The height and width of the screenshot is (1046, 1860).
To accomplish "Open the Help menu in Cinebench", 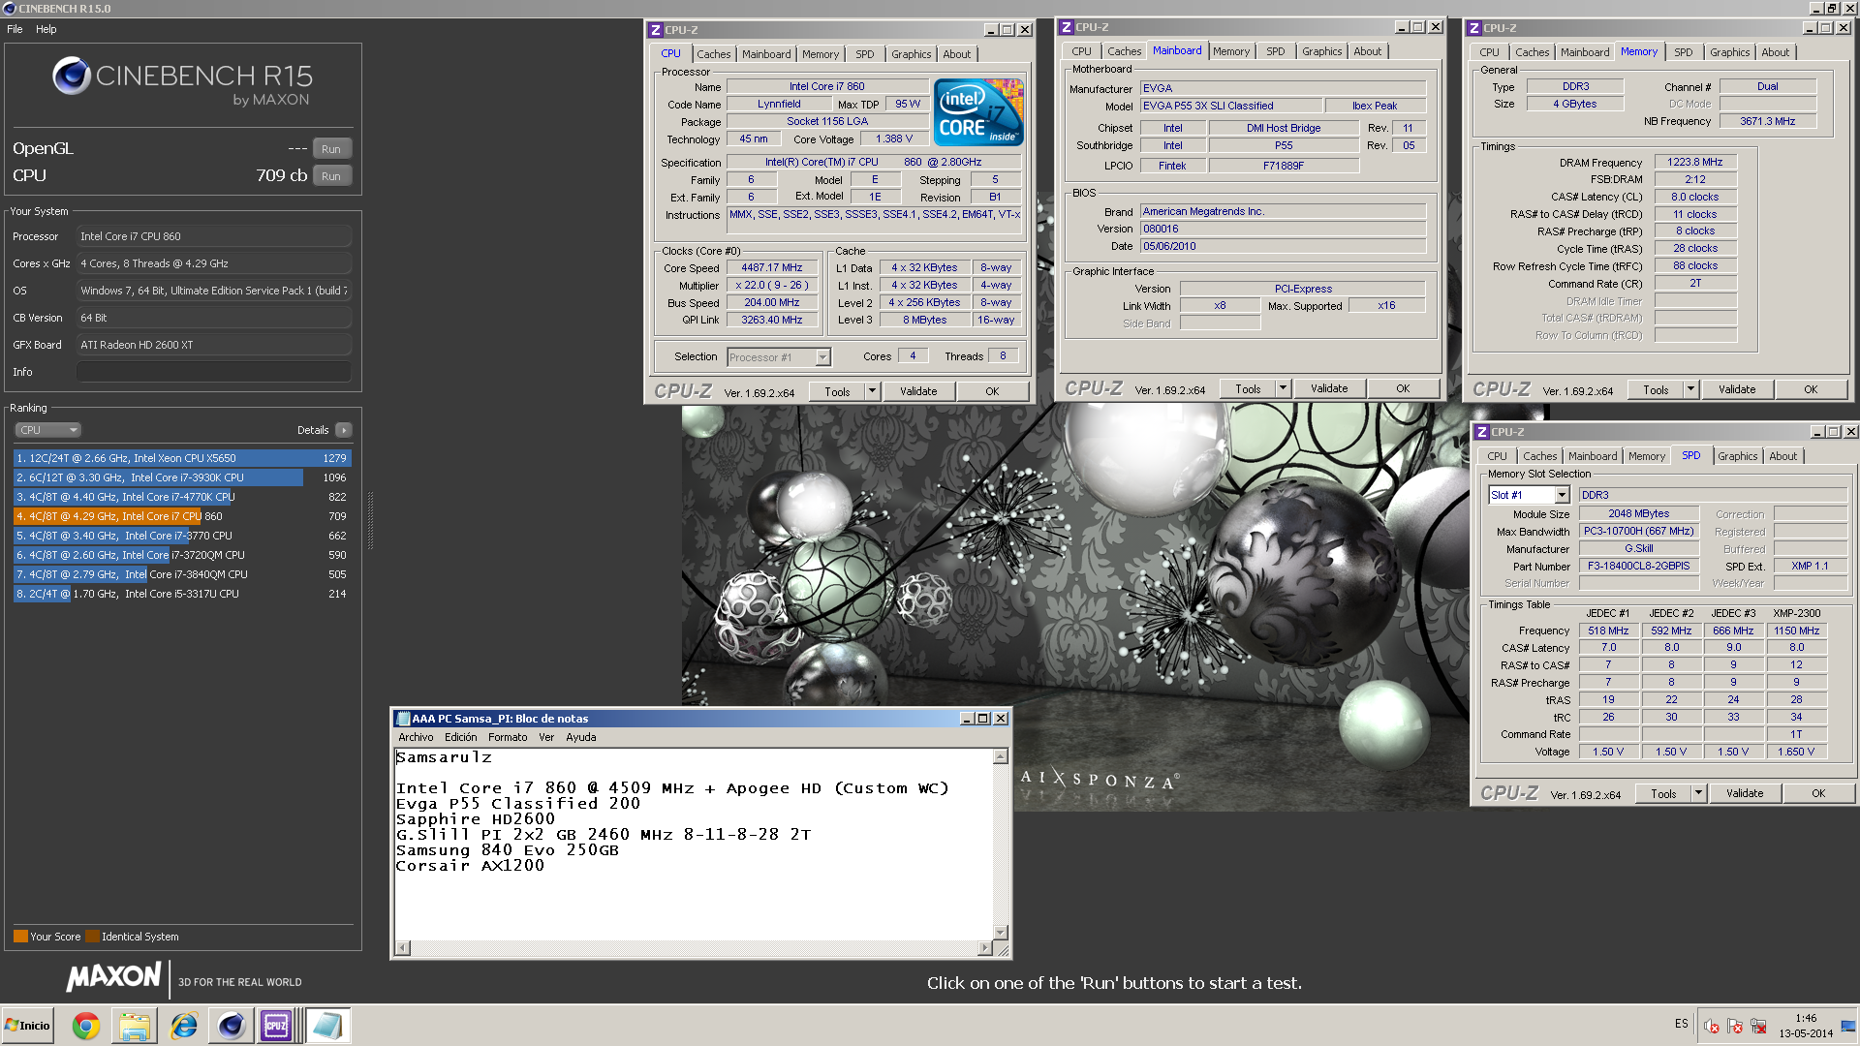I will click(46, 29).
